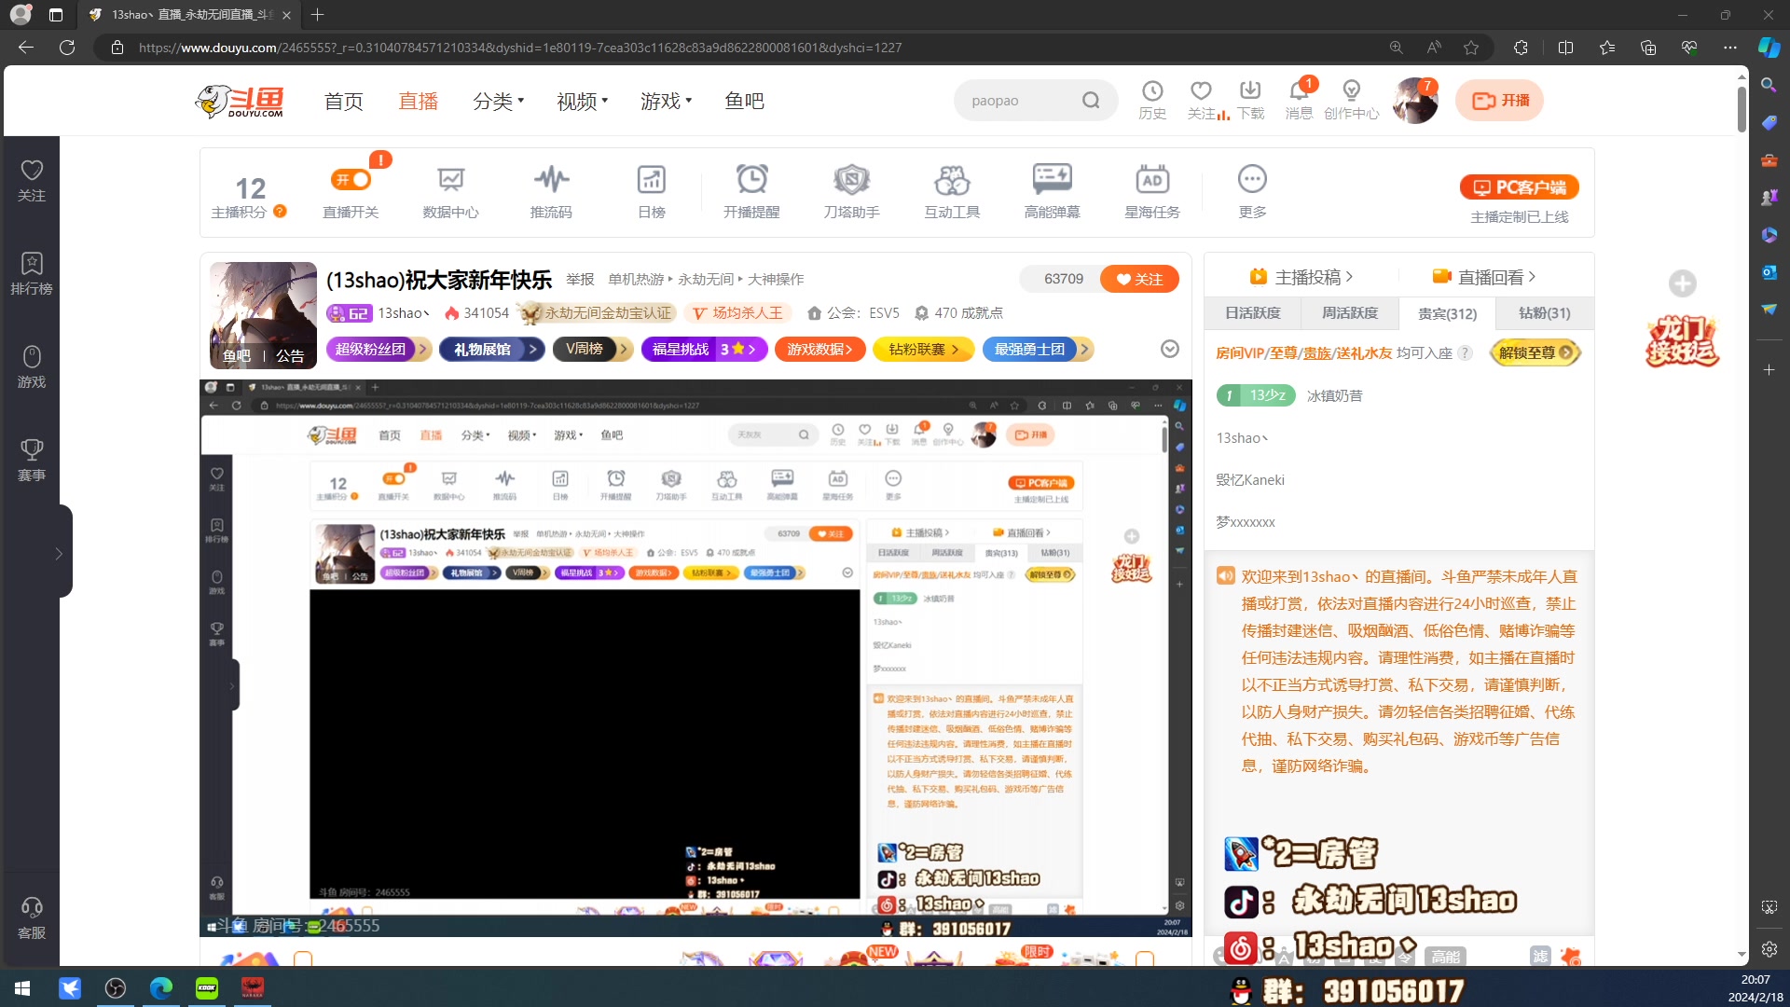This screenshot has height=1007, width=1790.
Task: Open the 永劫无间 category link
Action: tap(706, 279)
